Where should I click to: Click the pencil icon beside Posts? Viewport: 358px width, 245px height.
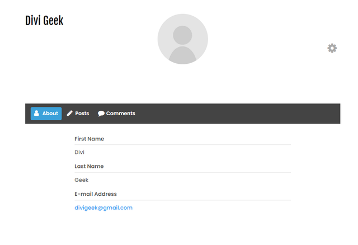69,113
